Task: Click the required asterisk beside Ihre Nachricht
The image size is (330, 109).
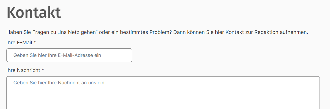Action: tap(43, 70)
